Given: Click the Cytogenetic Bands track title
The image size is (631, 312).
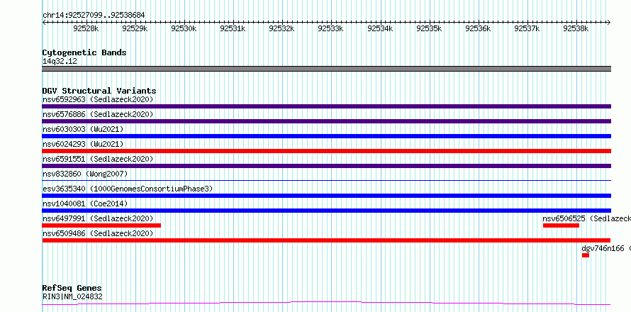Looking at the screenshot, I should pyautogui.click(x=84, y=52).
